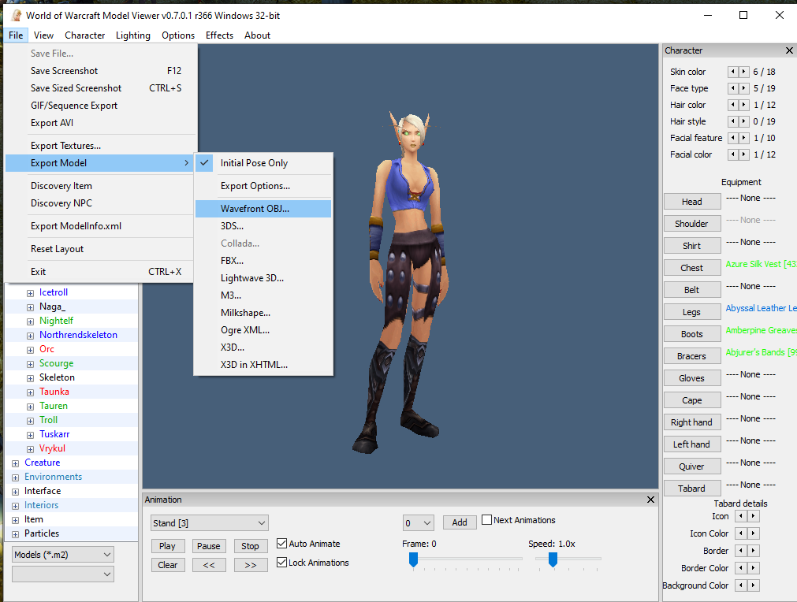The height and width of the screenshot is (602, 797).
Task: Click Reset Layout menu item
Action: [100, 249]
